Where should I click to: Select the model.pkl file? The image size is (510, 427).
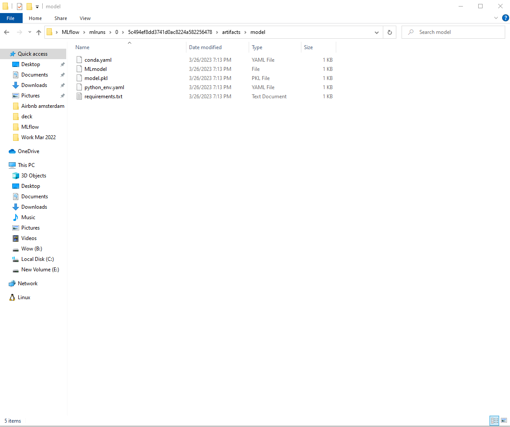click(x=96, y=78)
